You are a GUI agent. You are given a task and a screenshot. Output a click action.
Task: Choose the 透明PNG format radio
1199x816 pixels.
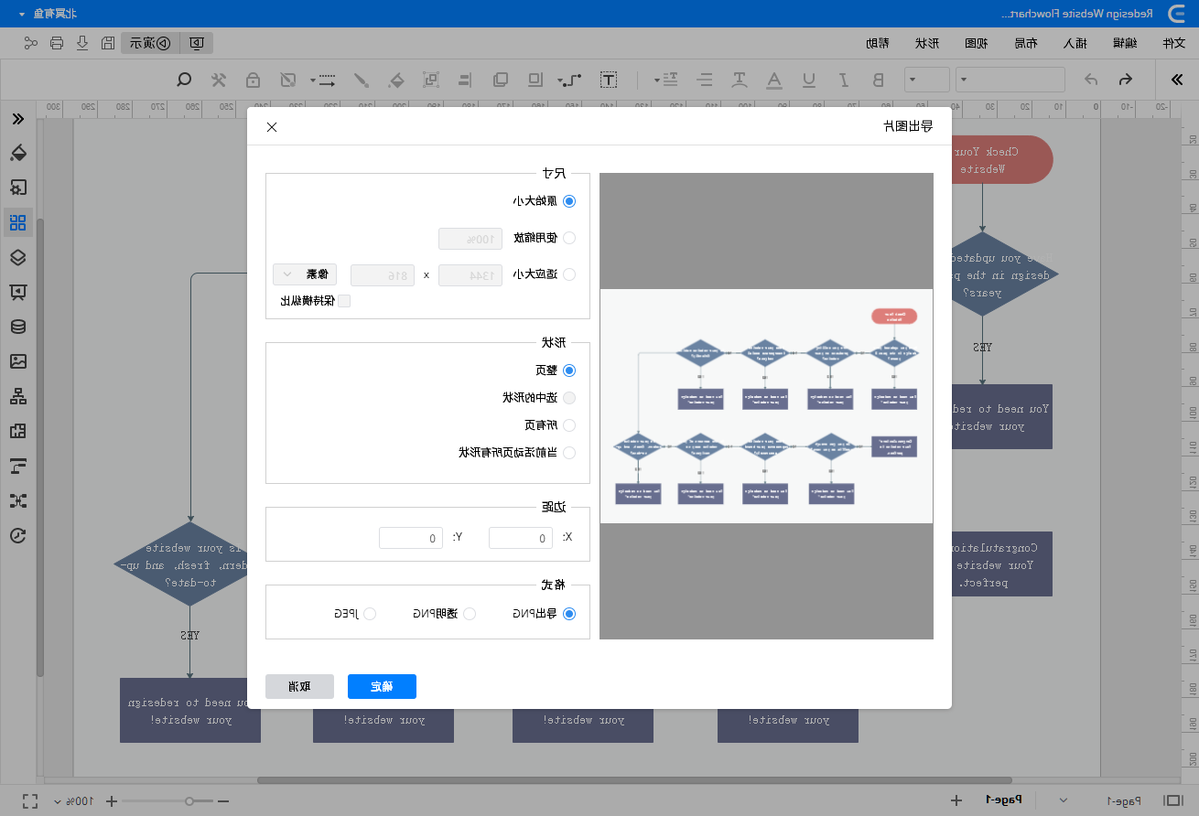pos(470,614)
